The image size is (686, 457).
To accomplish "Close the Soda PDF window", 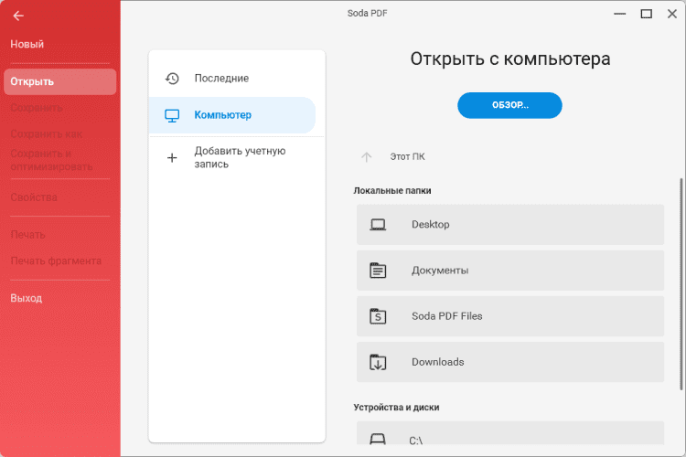I will click(x=672, y=14).
